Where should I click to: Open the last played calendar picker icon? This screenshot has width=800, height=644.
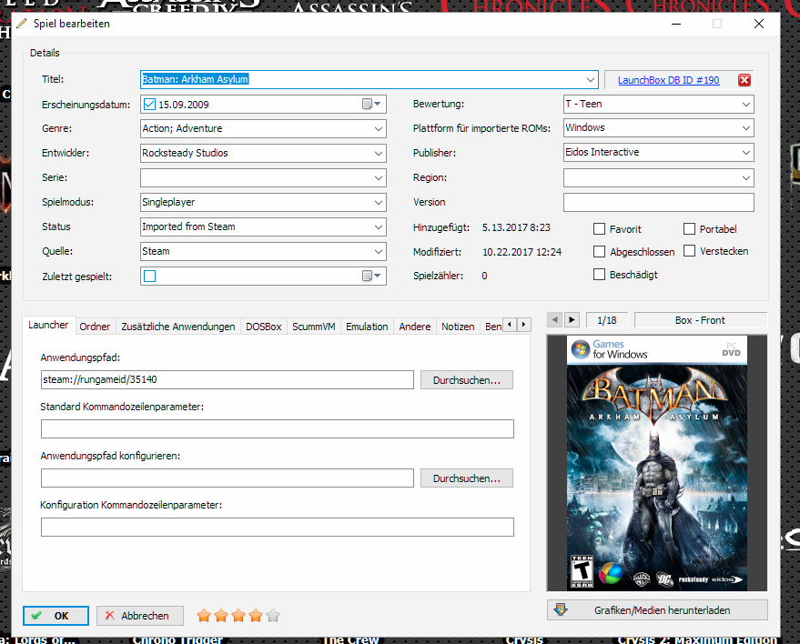click(371, 276)
